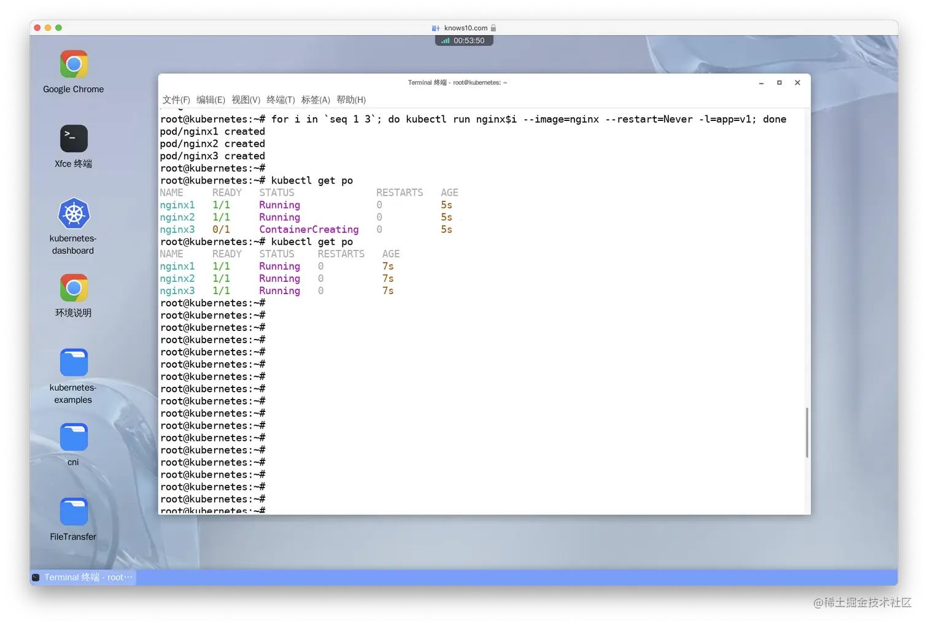The height and width of the screenshot is (625, 928).
Task: Click the 'pod/nginx1 created' output line
Action: pos(212,131)
